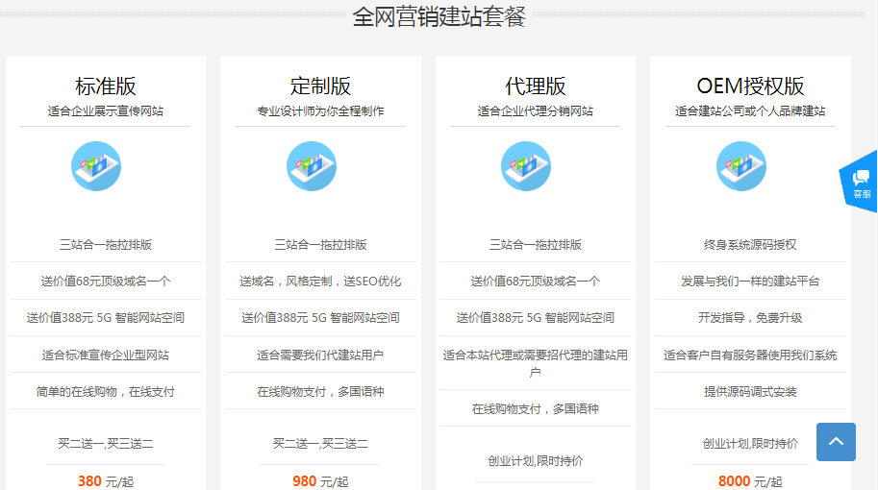Click the 980 元/起 price
The width and height of the screenshot is (878, 490).
(320, 480)
